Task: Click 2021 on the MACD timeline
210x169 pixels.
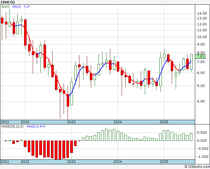Action: [5, 162]
